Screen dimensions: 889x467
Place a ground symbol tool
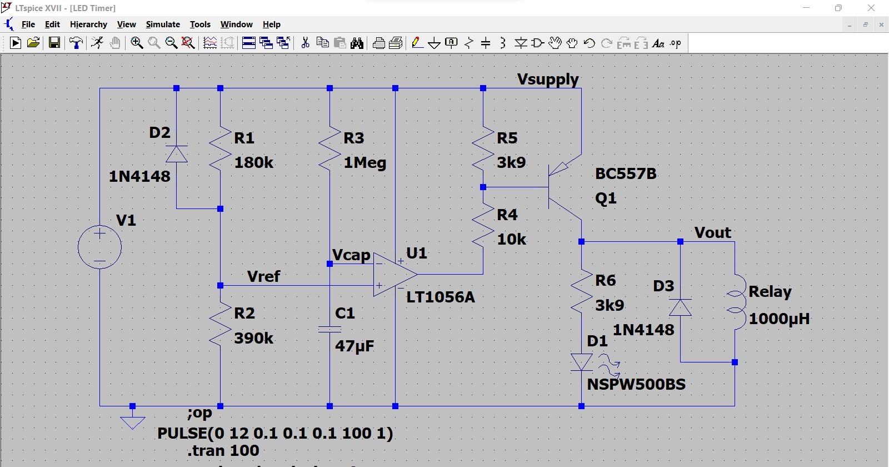(434, 43)
